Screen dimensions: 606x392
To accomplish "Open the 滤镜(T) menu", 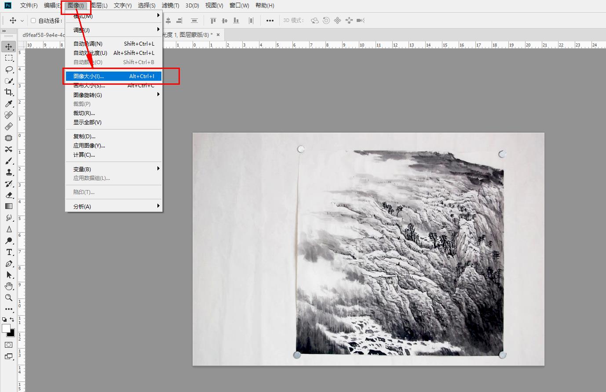I will point(170,5).
